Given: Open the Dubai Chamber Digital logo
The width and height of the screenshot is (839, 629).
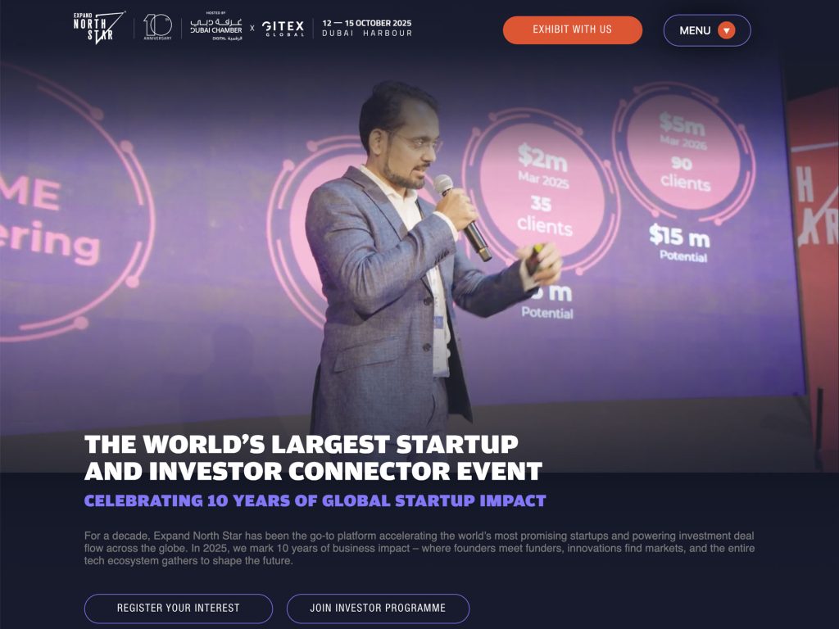Looking at the screenshot, I should tap(216, 27).
